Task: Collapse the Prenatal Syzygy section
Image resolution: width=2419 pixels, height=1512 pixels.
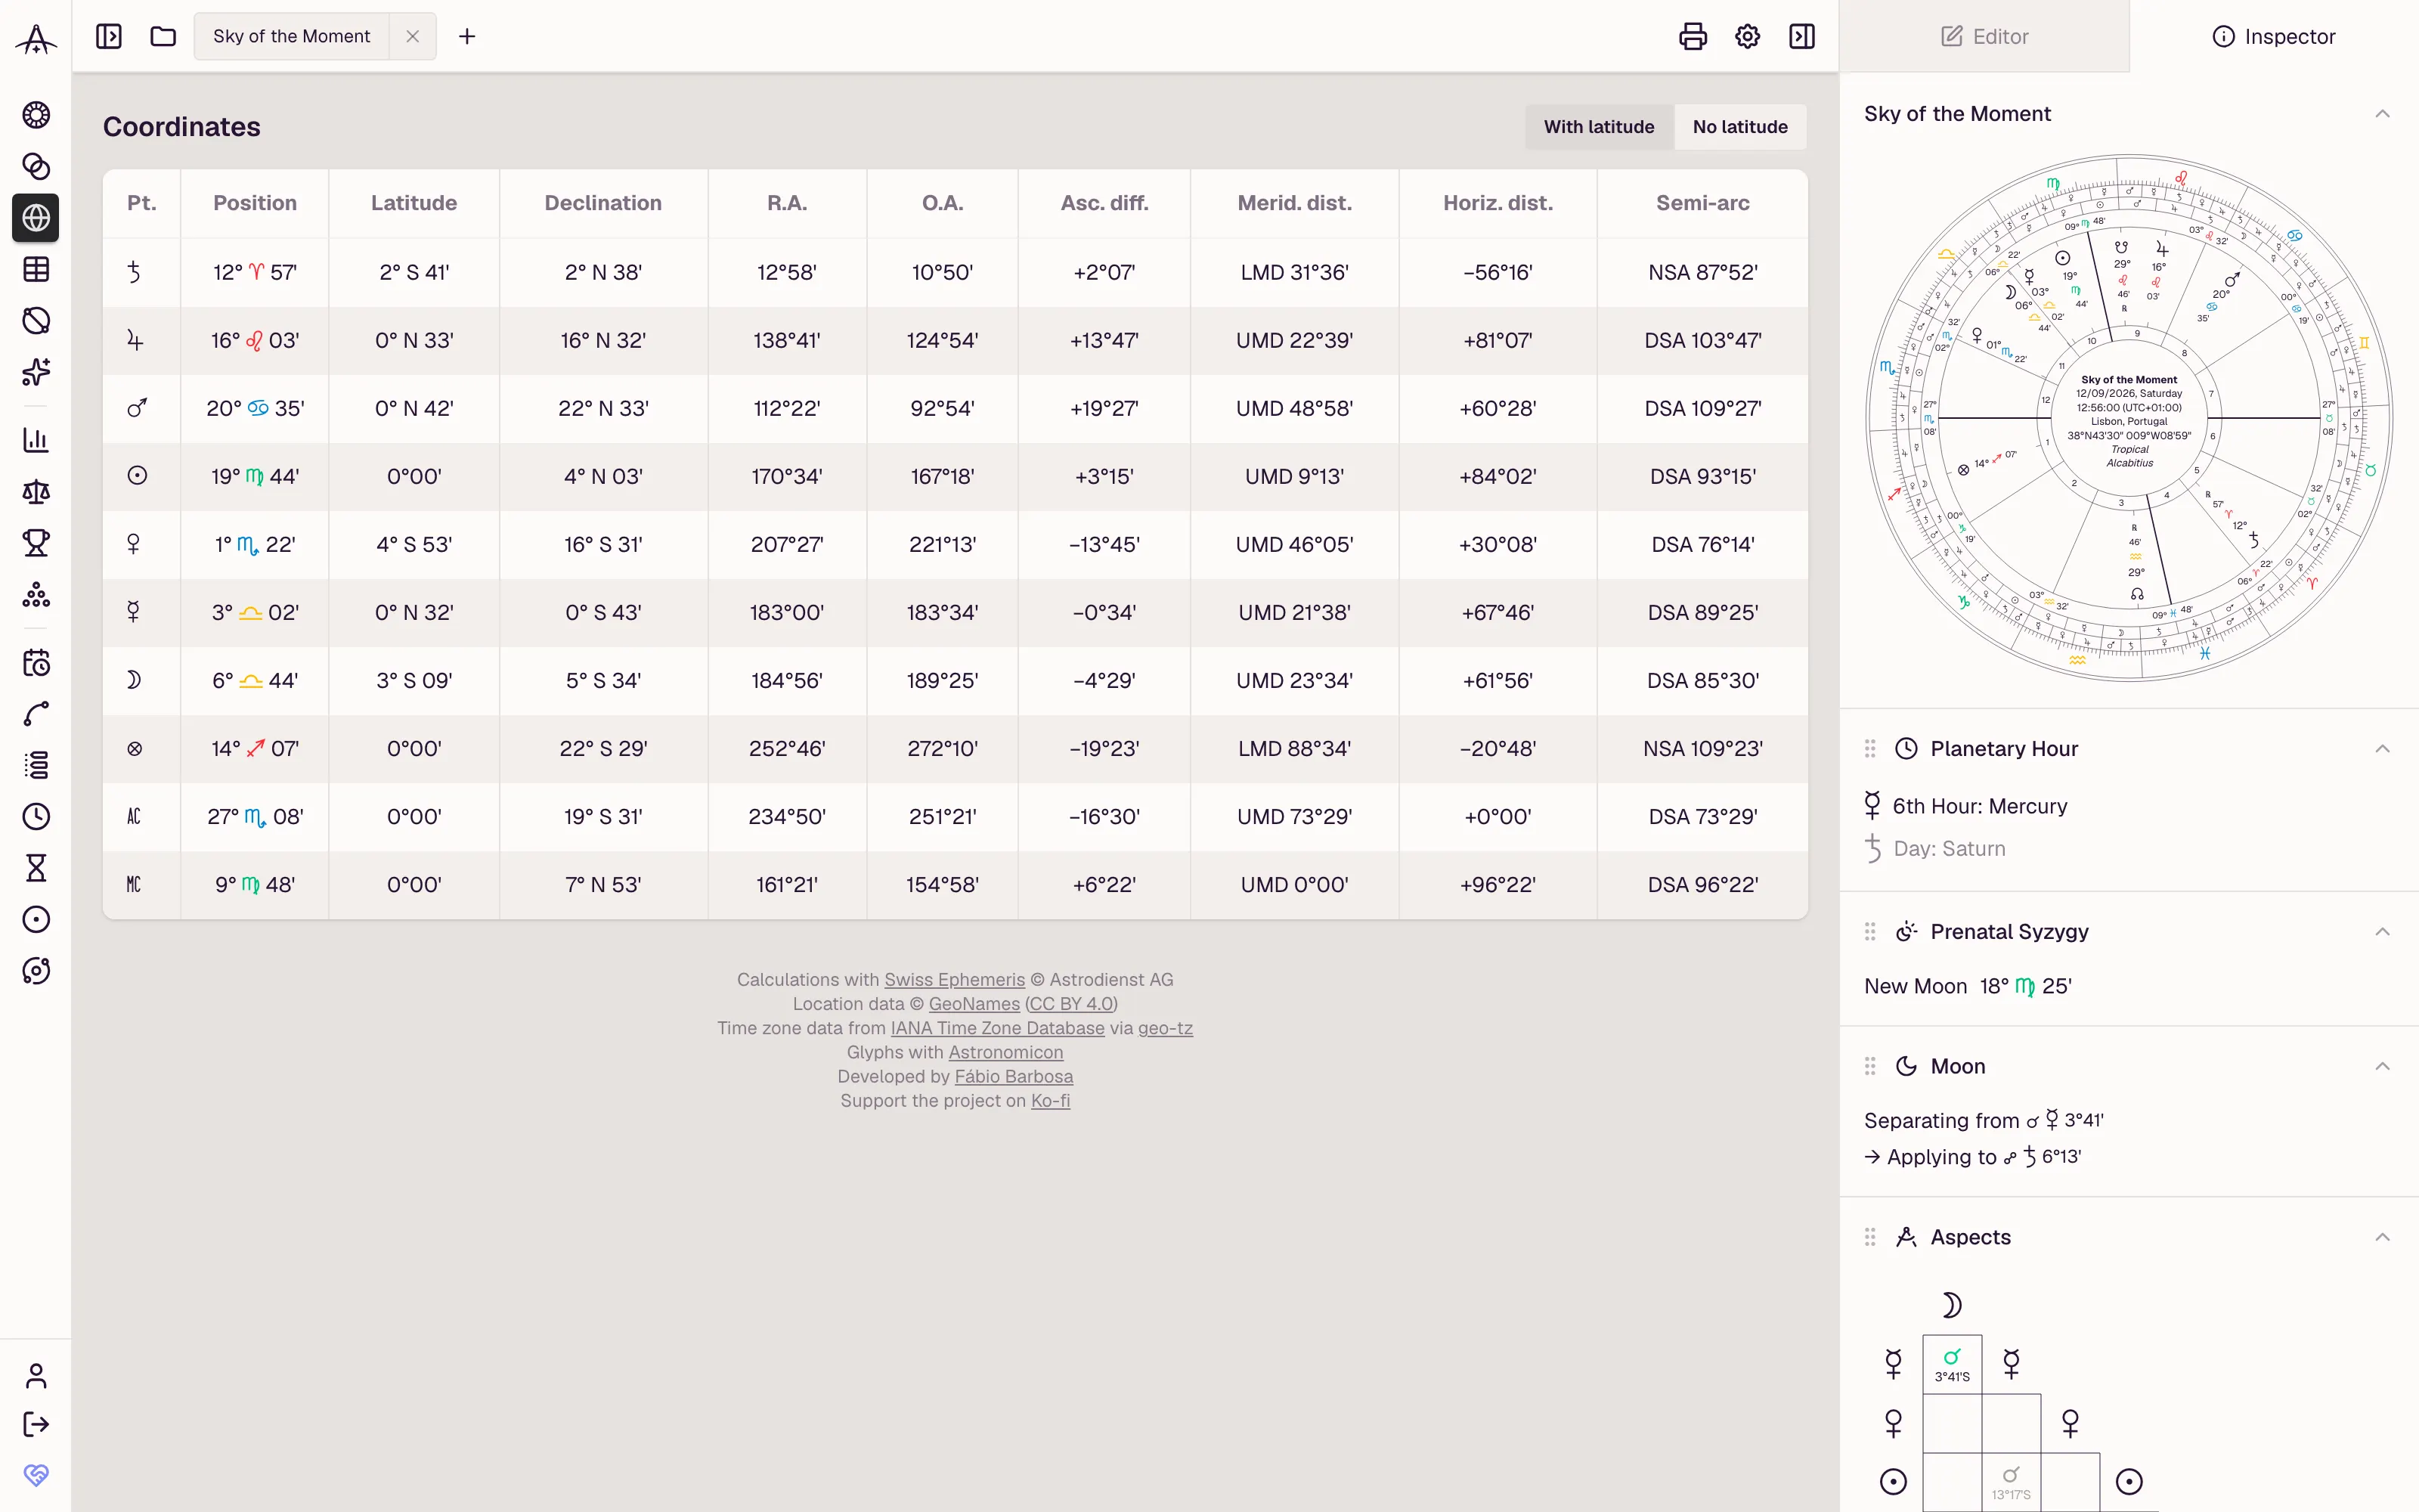Action: (x=2382, y=932)
